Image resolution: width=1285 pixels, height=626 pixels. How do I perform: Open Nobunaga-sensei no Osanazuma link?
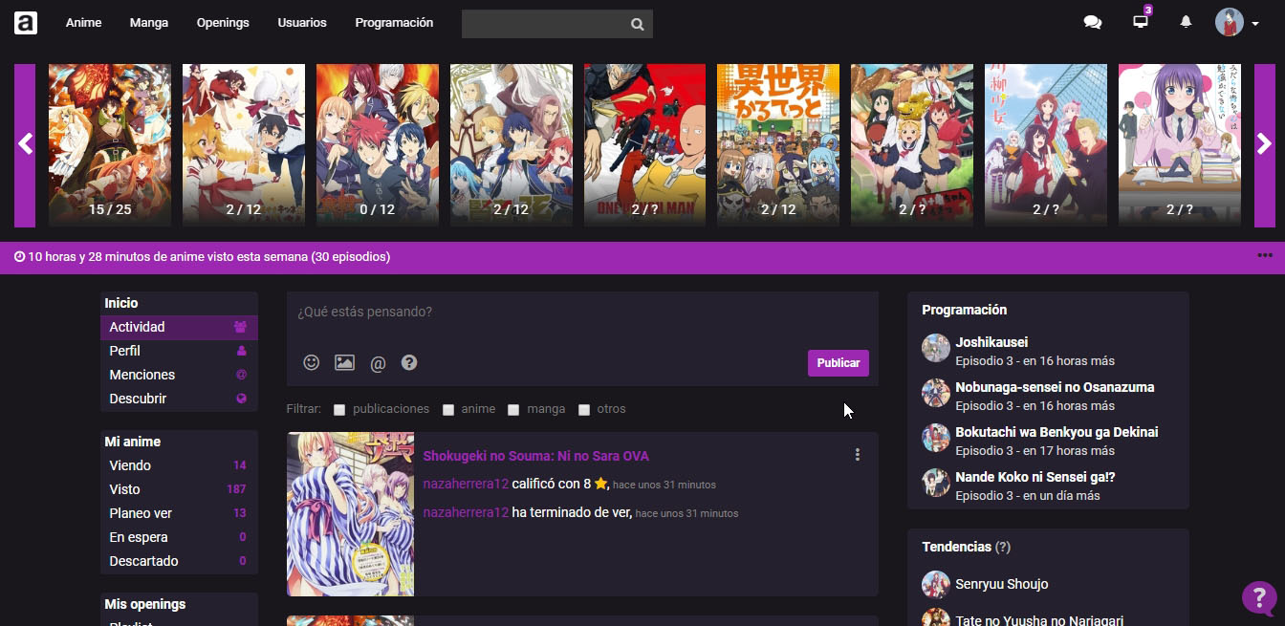point(1055,387)
